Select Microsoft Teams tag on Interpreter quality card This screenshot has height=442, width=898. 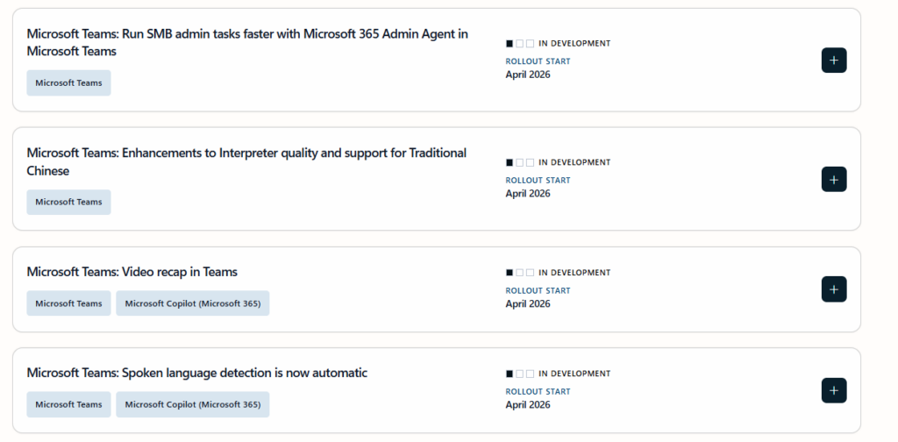[x=68, y=202]
